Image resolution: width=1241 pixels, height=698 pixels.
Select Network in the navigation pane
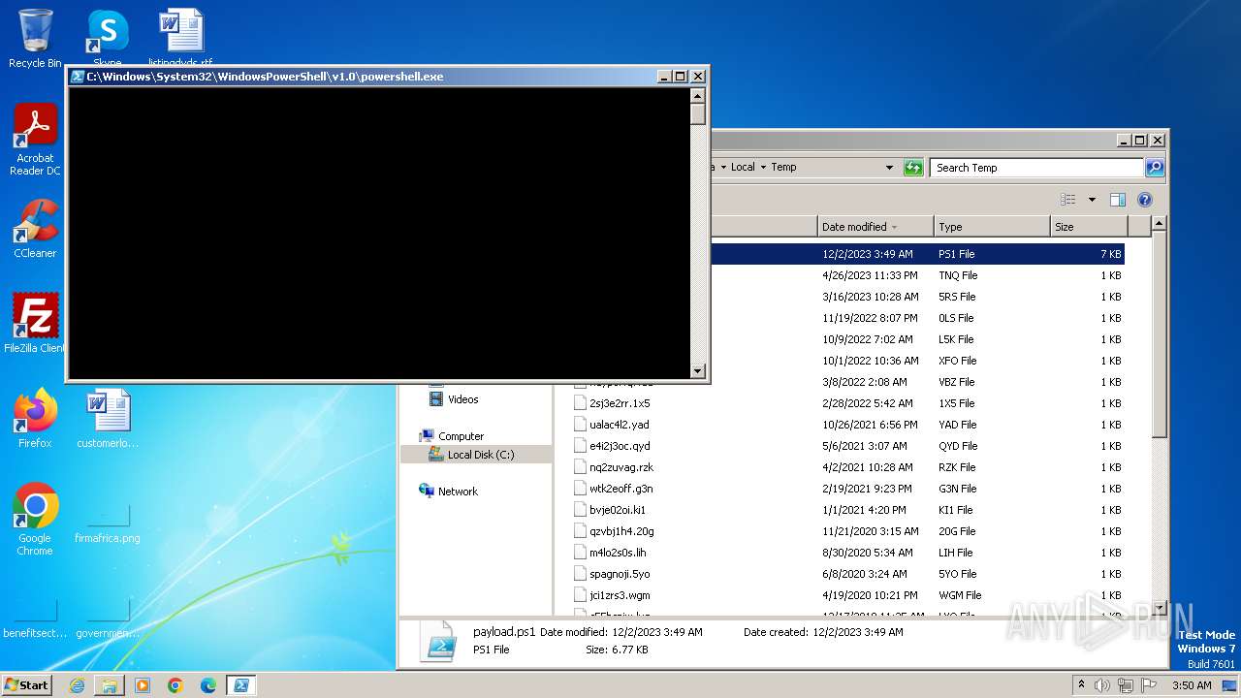[458, 492]
